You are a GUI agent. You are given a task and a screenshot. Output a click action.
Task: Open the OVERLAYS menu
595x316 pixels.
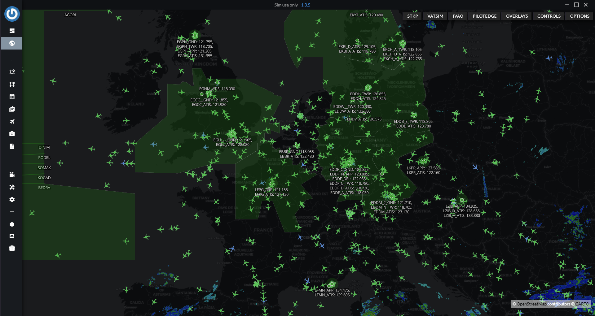click(x=516, y=16)
